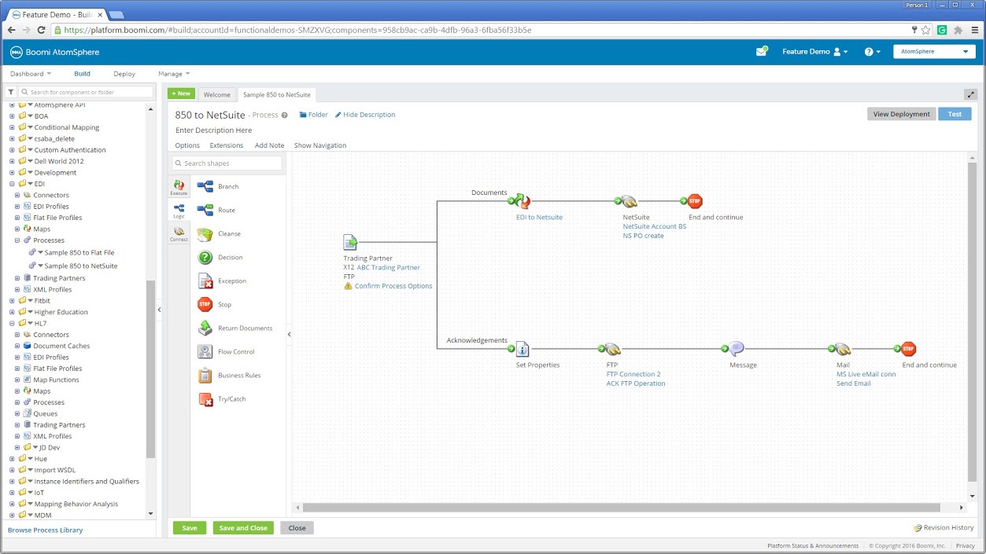Choose the Decision shape icon
The width and height of the screenshot is (986, 554).
[205, 257]
